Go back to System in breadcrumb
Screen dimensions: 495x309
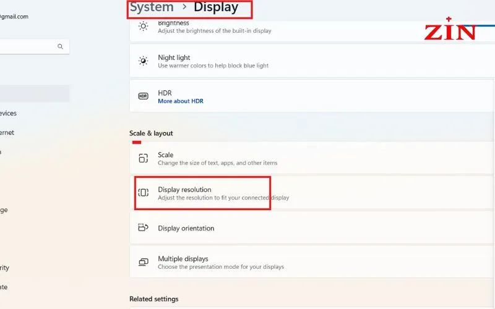[152, 8]
